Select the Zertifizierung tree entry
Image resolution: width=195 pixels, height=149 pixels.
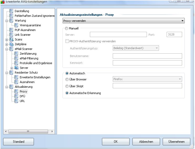coord(28,54)
